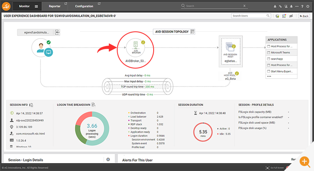314x171 pixels.
Task: Open Session - Login Details settings gear
Action: pyautogui.click(x=108, y=159)
